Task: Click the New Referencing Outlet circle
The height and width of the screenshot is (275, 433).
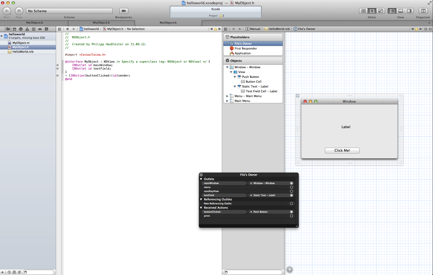Action: [x=292, y=204]
